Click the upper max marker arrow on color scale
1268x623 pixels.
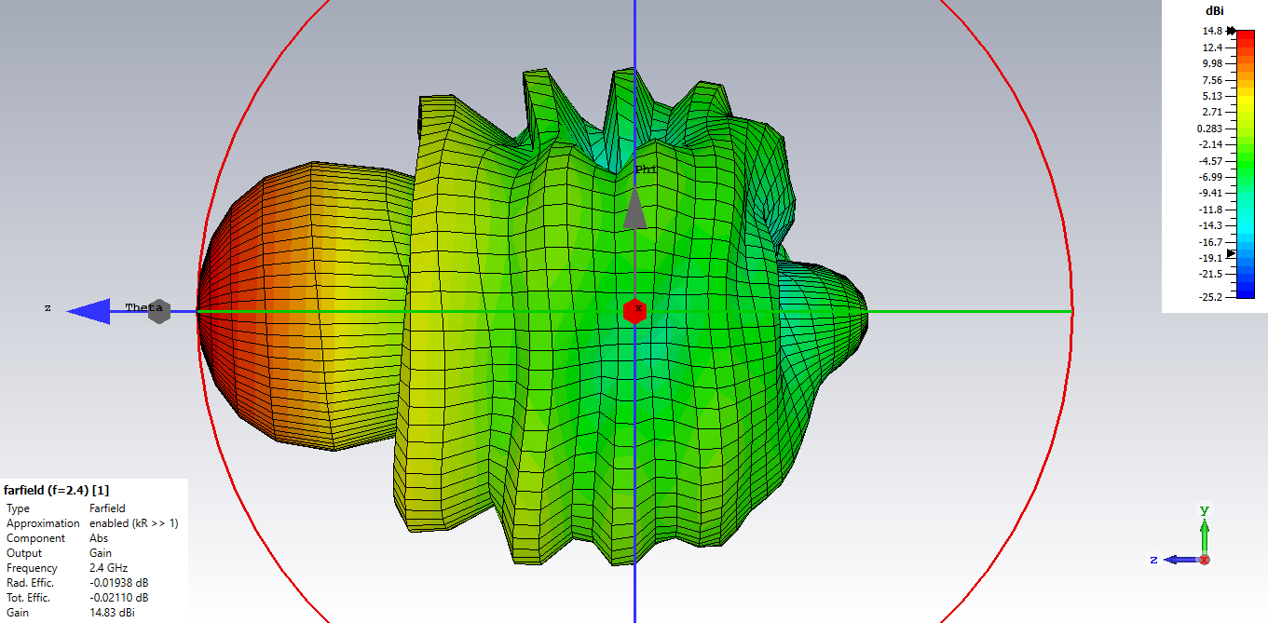point(1231,31)
